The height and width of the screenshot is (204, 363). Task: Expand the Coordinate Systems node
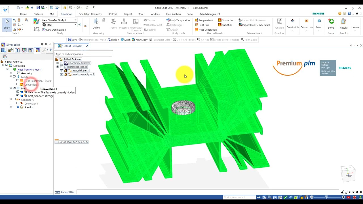pos(58,63)
